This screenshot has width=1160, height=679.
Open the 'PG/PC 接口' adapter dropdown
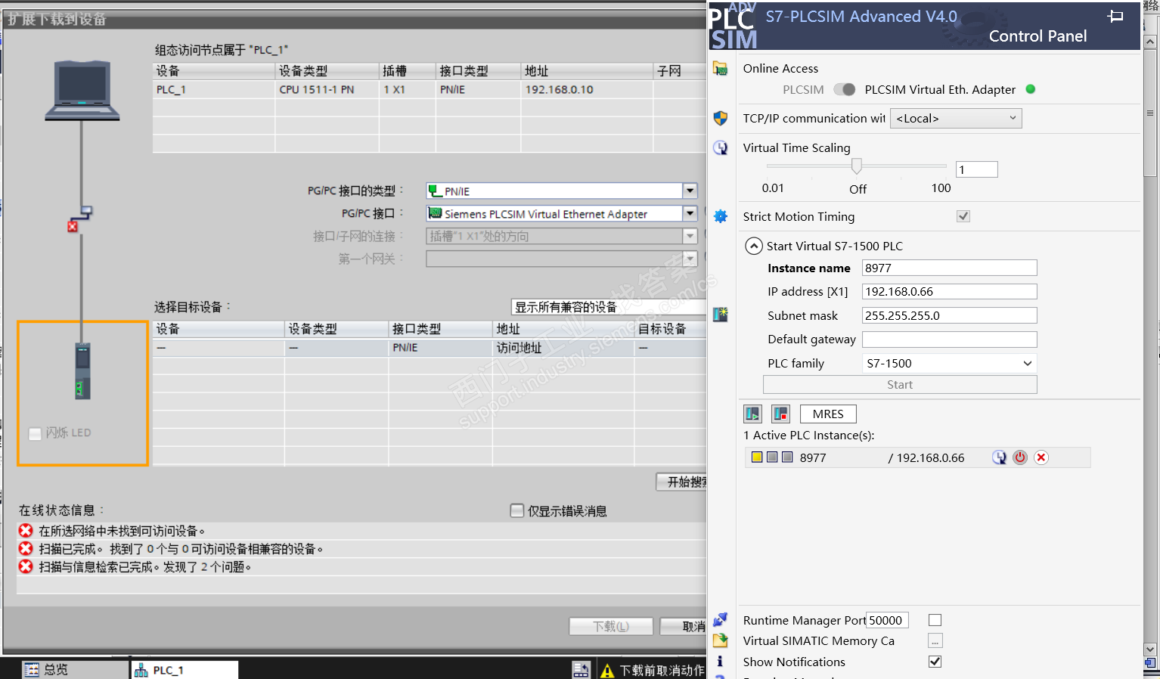[x=690, y=213]
